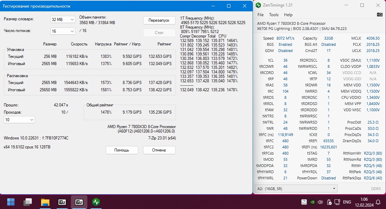Click VSOC (SMU) value 1,1100V
This screenshot has height=209, width=386.
[x=373, y=60]
